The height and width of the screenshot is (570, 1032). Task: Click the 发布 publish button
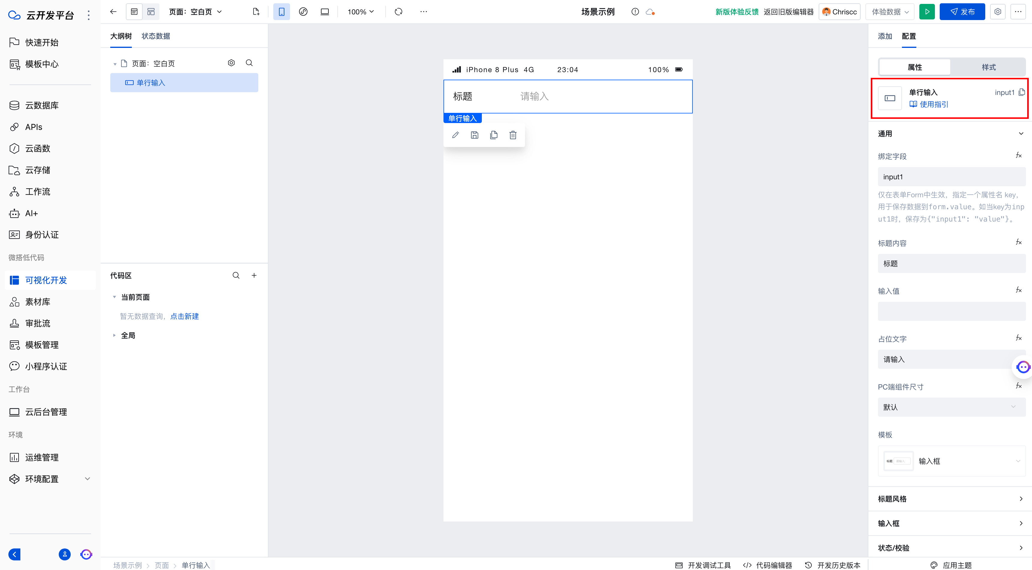(x=962, y=12)
